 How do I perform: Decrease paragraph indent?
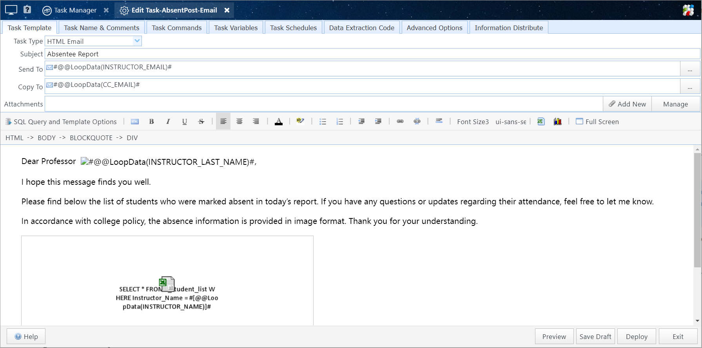click(x=361, y=122)
